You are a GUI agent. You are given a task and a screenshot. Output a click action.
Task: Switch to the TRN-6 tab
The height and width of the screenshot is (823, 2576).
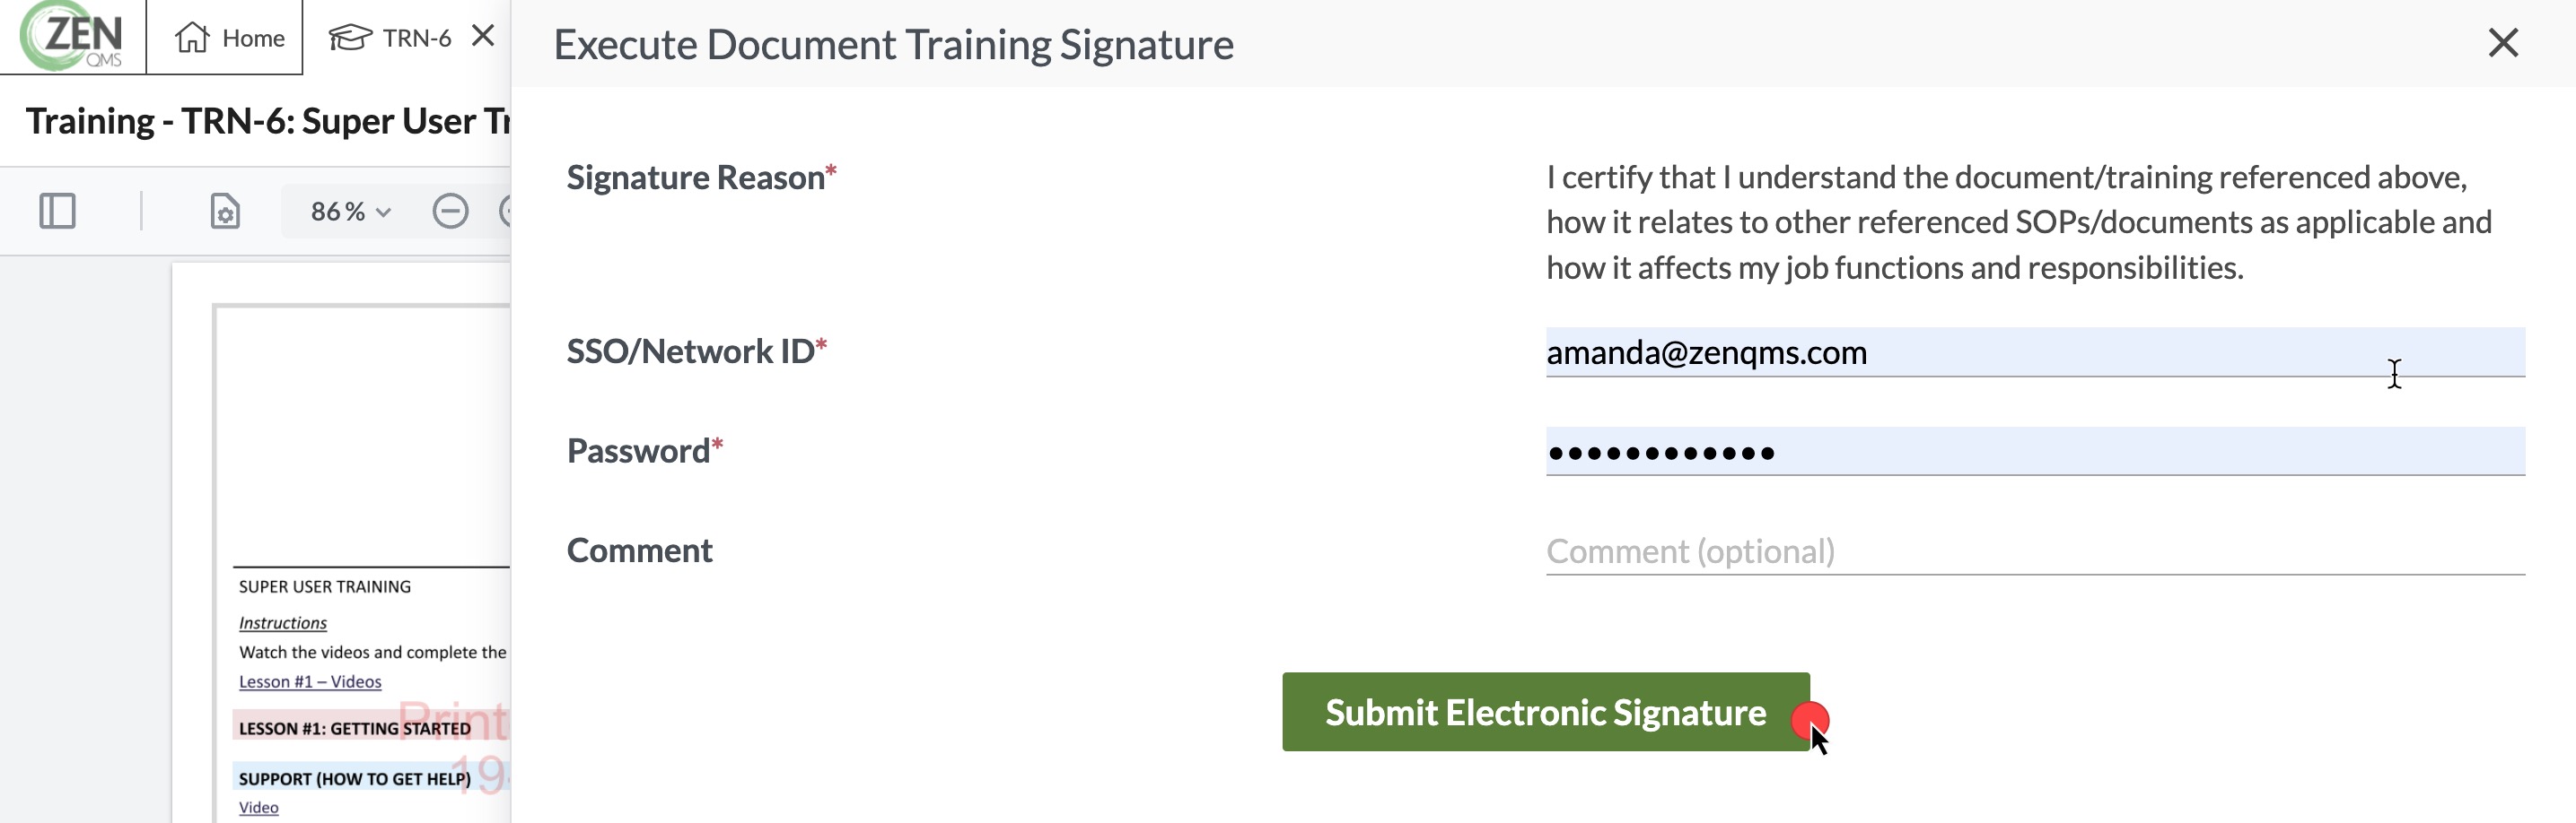pos(392,38)
